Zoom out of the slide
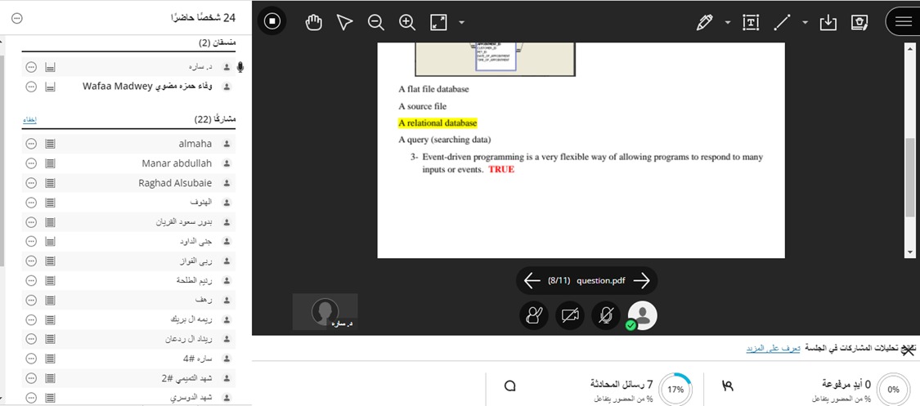920x406 pixels. point(376,23)
